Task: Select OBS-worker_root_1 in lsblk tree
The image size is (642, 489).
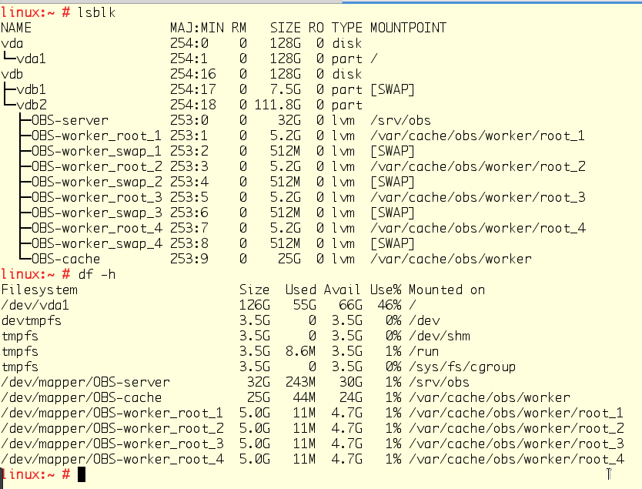Action: pos(97,136)
